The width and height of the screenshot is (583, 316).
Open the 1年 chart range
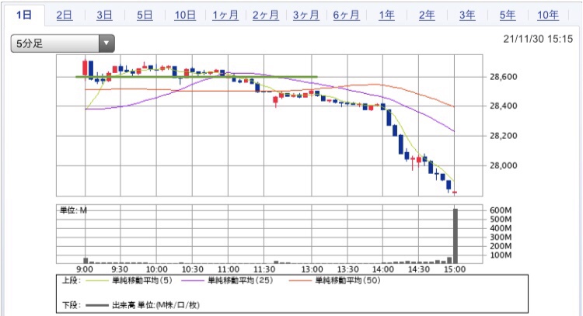[x=386, y=16]
